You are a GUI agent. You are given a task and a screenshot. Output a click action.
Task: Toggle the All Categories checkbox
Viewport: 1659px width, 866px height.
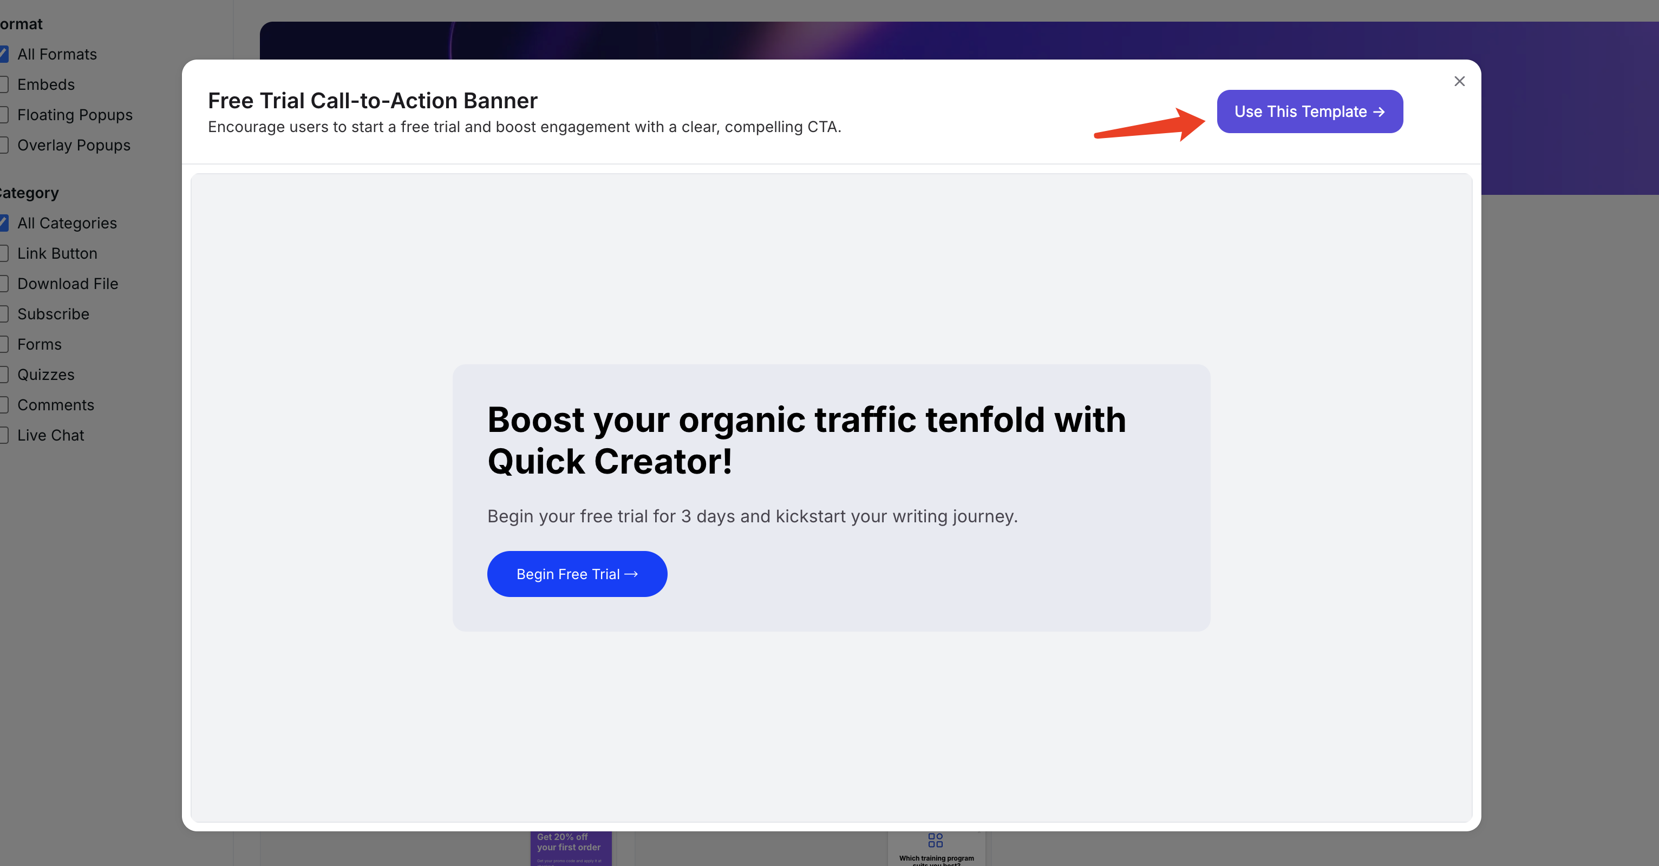(x=3, y=223)
